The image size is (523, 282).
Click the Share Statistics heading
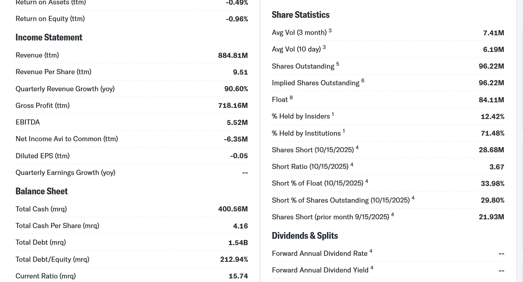300,15
